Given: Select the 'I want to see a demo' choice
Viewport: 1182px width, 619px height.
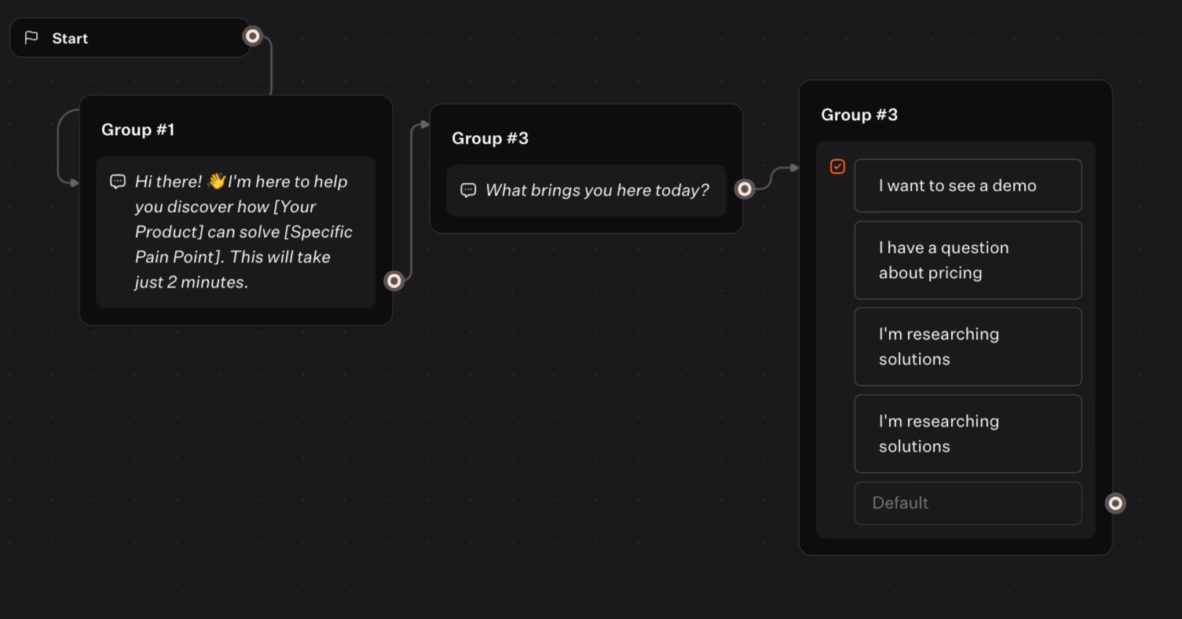Looking at the screenshot, I should (968, 185).
